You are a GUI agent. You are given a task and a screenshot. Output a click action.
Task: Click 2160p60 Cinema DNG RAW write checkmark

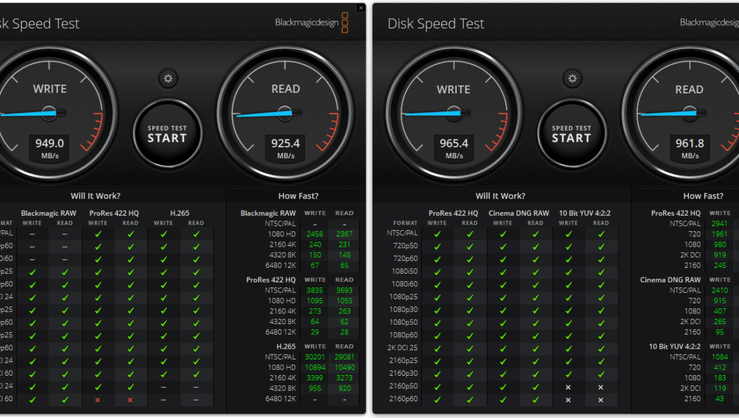(x=503, y=400)
